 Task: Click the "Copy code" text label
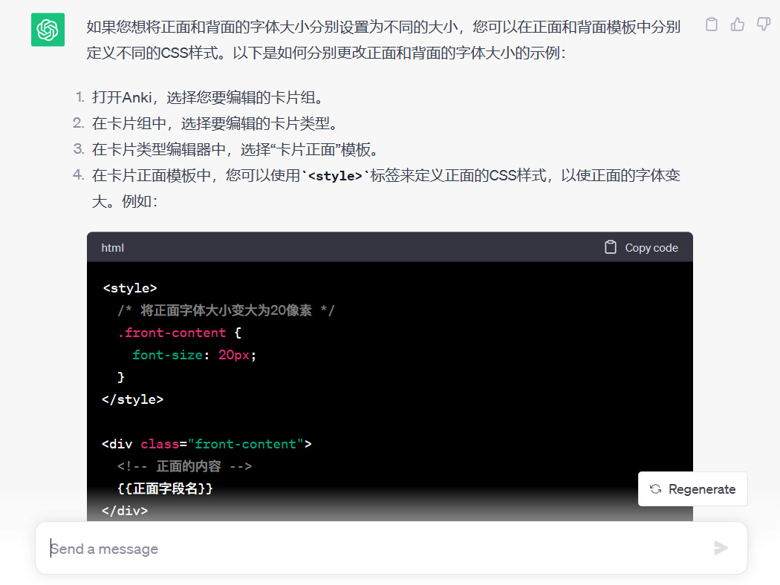coord(651,248)
